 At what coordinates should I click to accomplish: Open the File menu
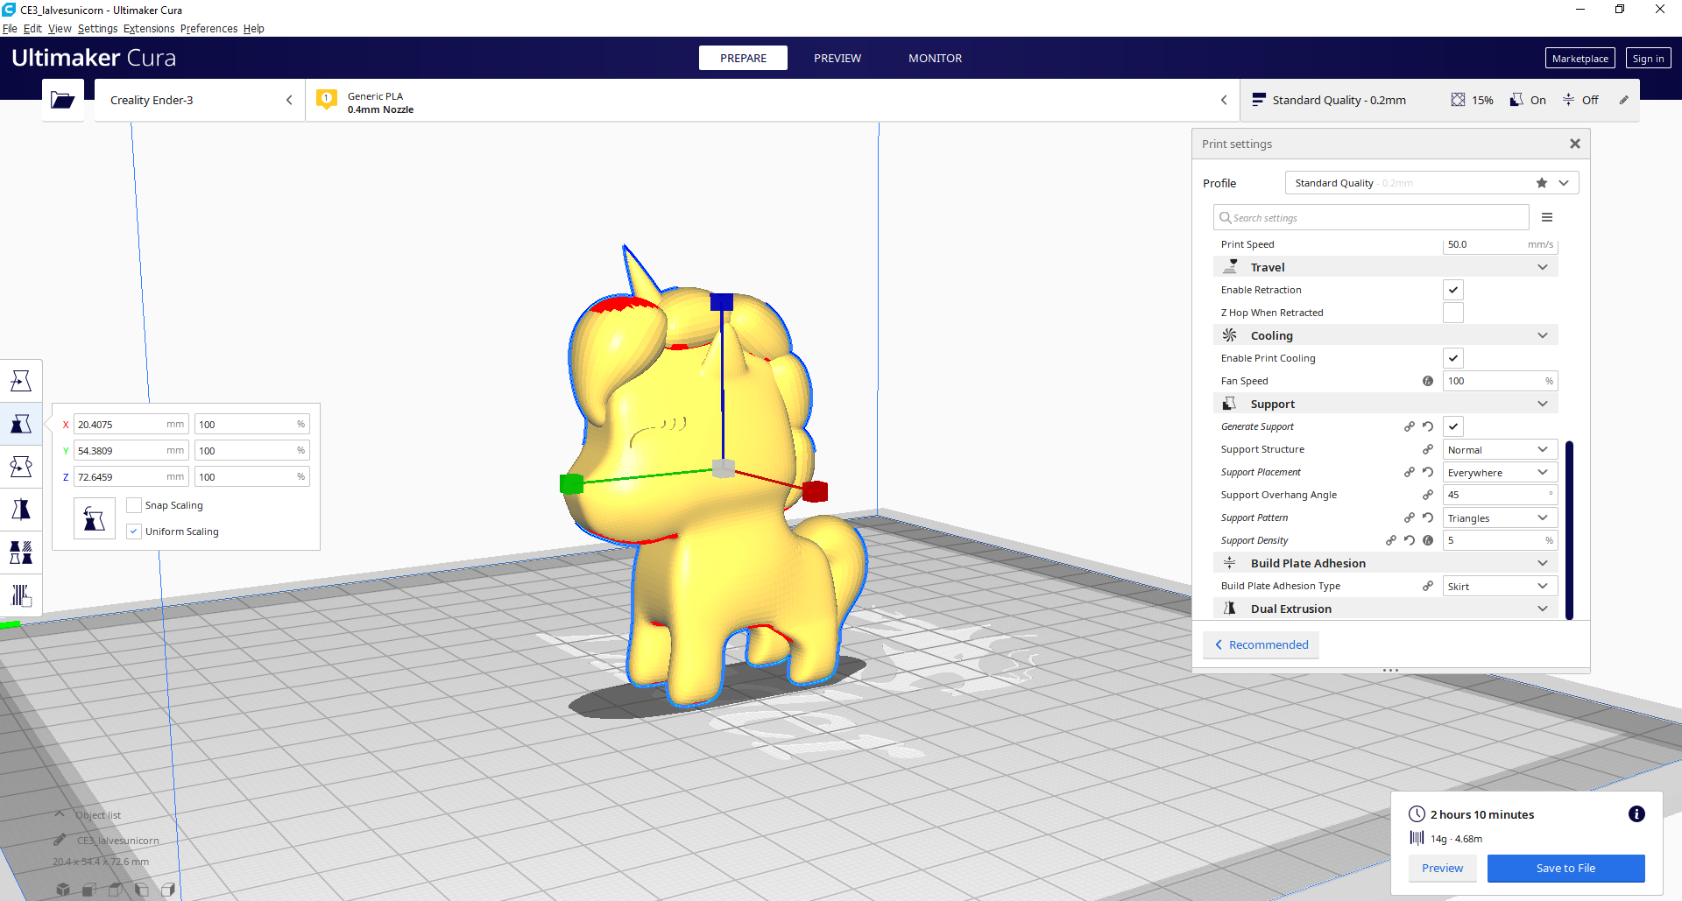tap(10, 28)
